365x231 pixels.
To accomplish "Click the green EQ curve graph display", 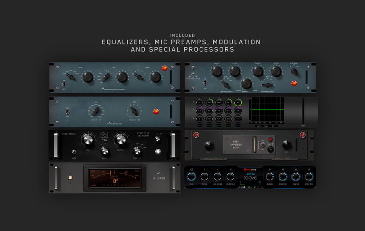I will (x=266, y=110).
